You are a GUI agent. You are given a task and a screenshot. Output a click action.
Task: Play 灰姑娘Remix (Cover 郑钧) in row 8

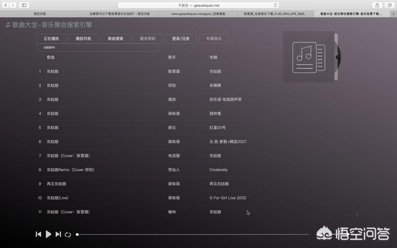pyautogui.click(x=73, y=169)
